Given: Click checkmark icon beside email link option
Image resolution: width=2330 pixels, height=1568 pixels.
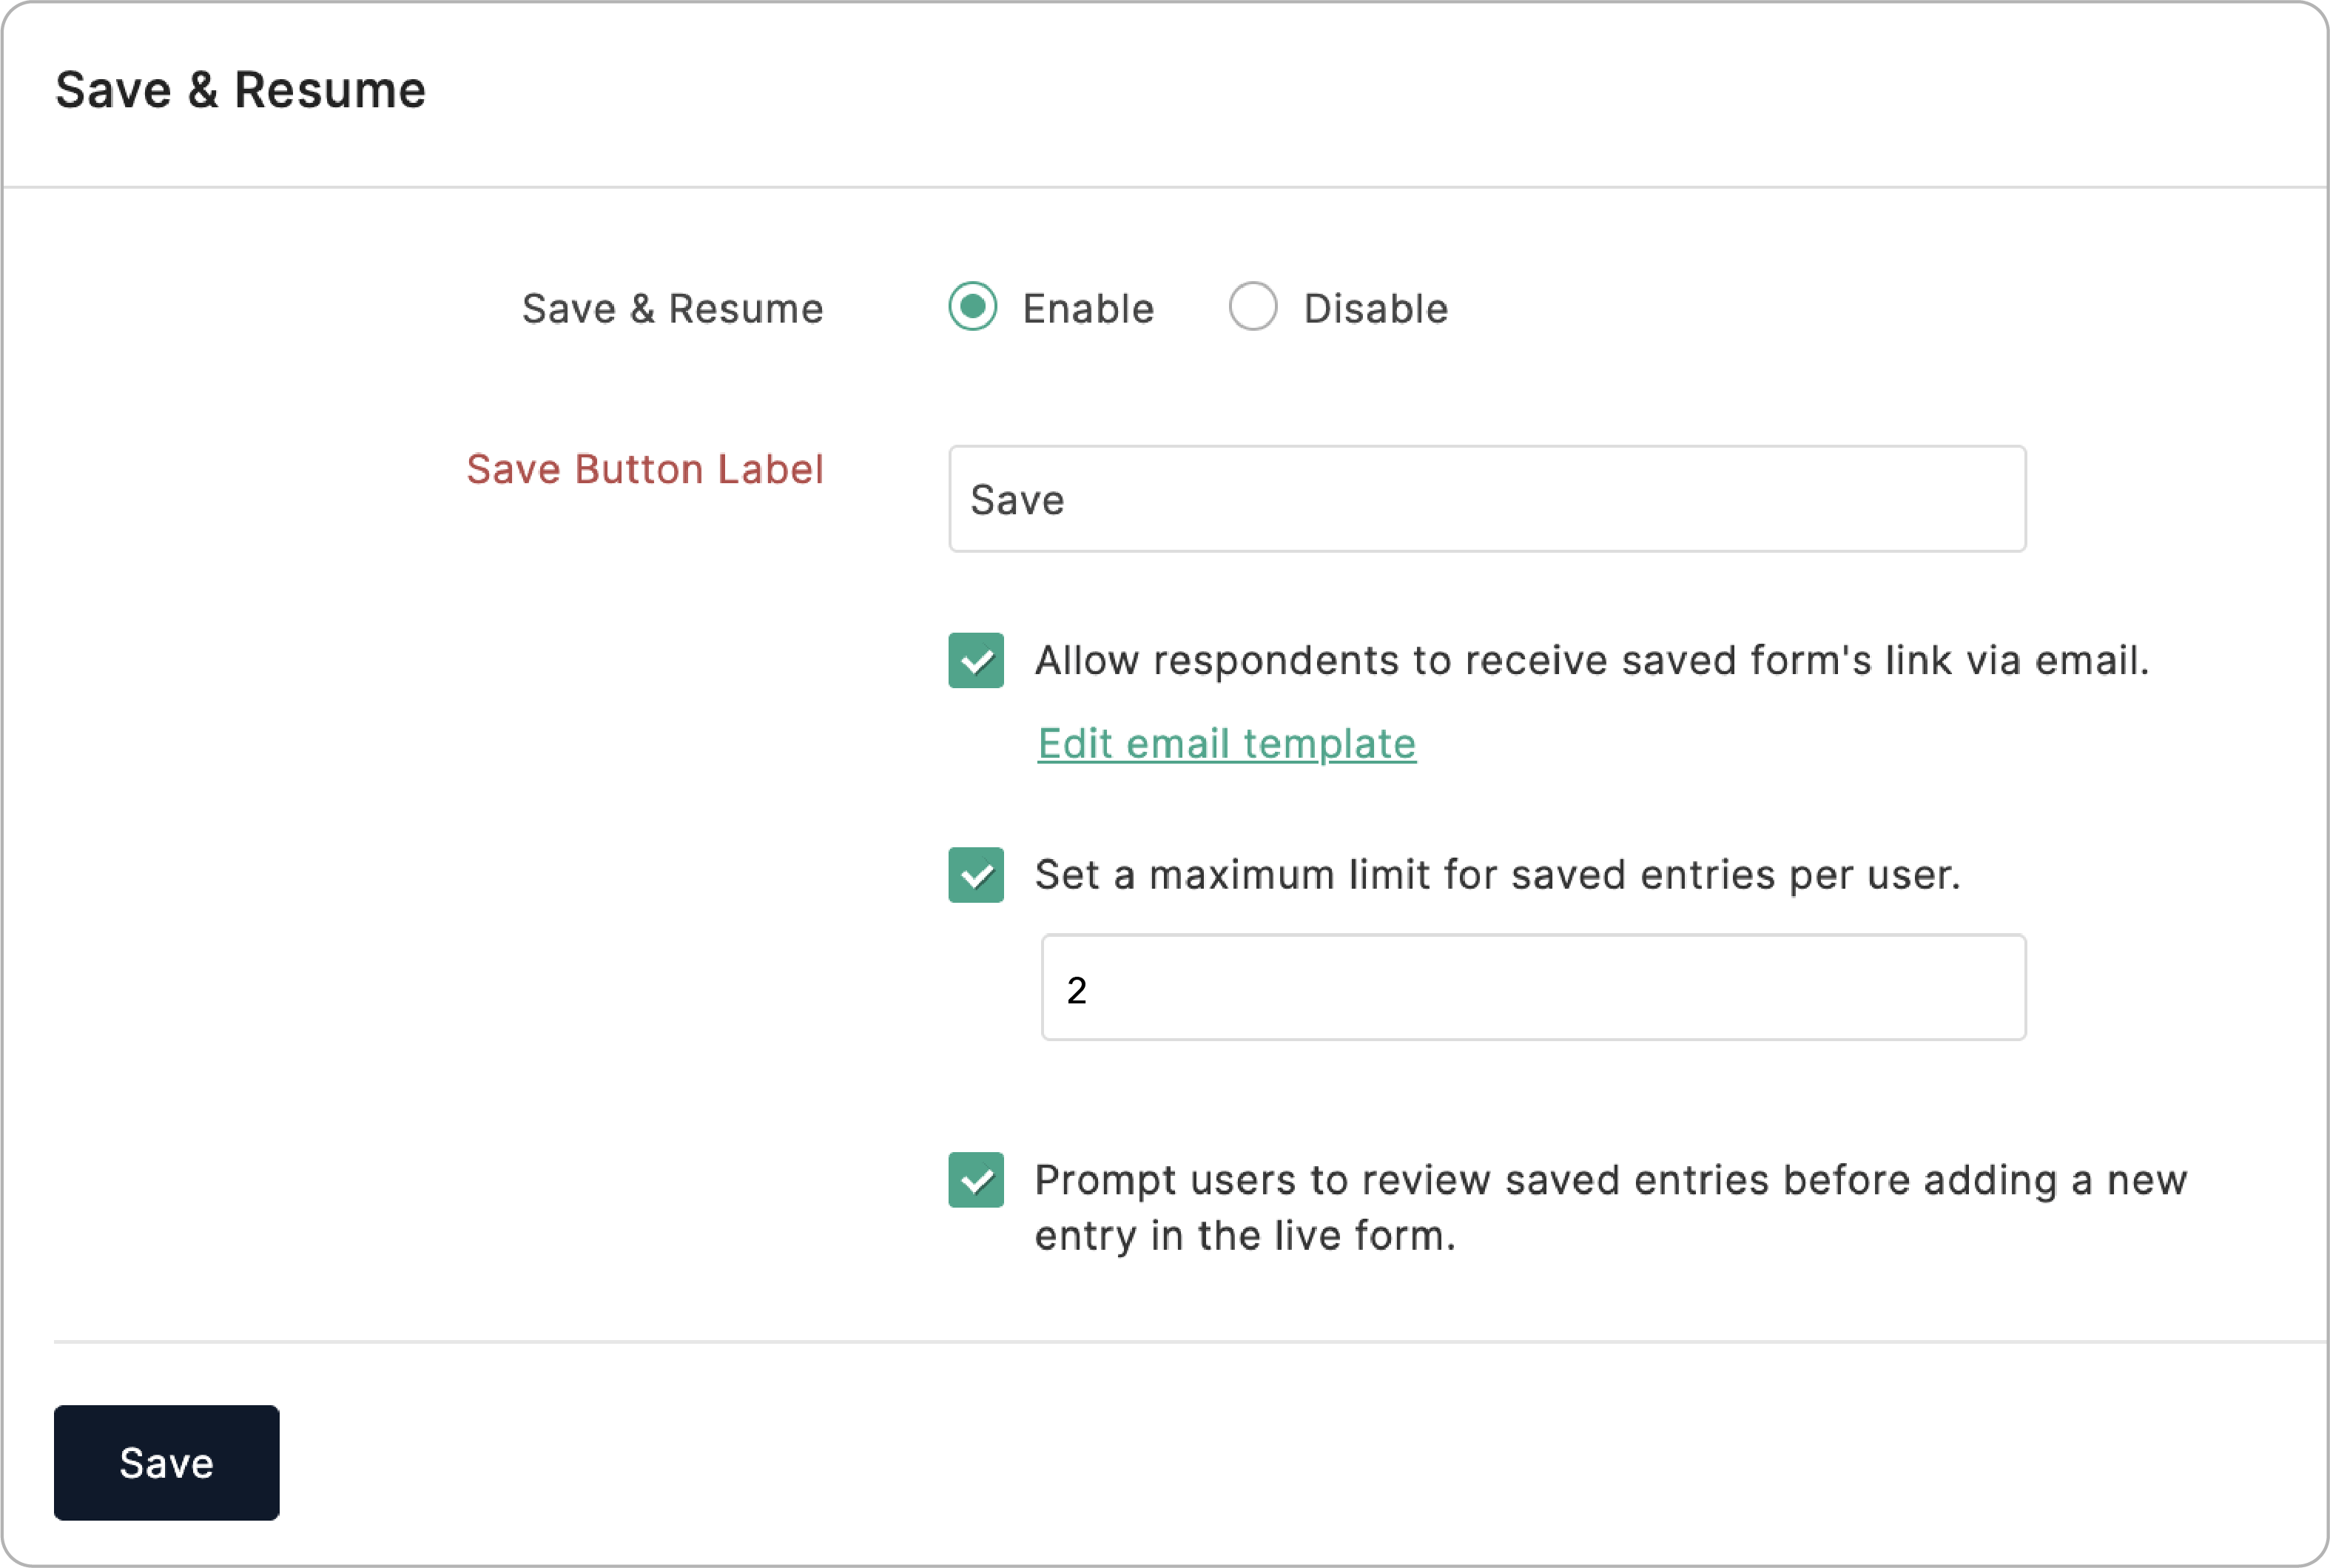Looking at the screenshot, I should pyautogui.click(x=977, y=661).
